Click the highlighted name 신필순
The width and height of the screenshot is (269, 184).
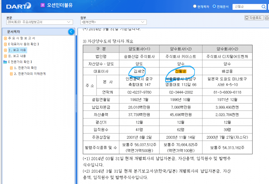181,71
